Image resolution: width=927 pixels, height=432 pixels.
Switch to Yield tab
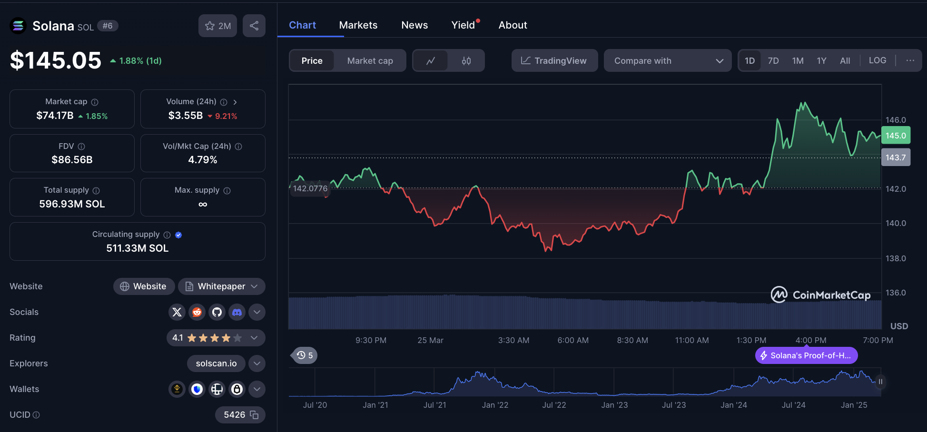pyautogui.click(x=463, y=25)
